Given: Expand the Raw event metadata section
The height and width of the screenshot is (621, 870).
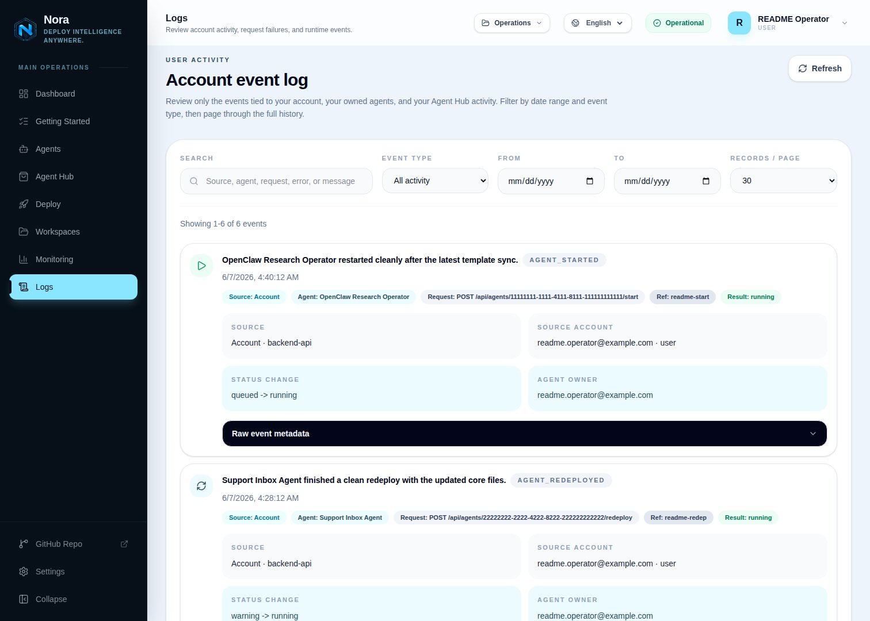Looking at the screenshot, I should point(525,434).
